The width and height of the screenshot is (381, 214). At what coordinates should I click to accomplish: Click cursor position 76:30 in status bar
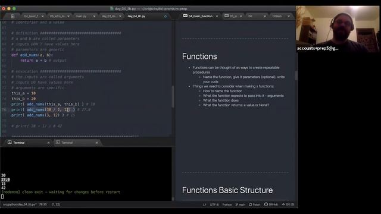[x=43, y=204]
